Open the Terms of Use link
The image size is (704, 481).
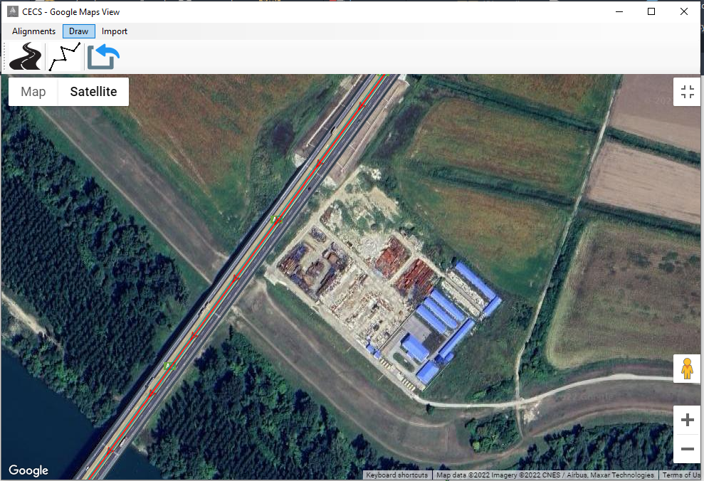pyautogui.click(x=681, y=475)
